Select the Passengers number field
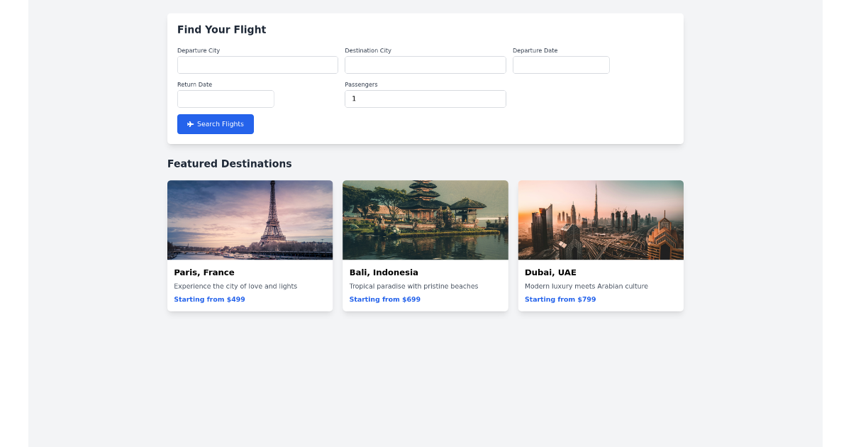The height and width of the screenshot is (447, 851). (425, 99)
